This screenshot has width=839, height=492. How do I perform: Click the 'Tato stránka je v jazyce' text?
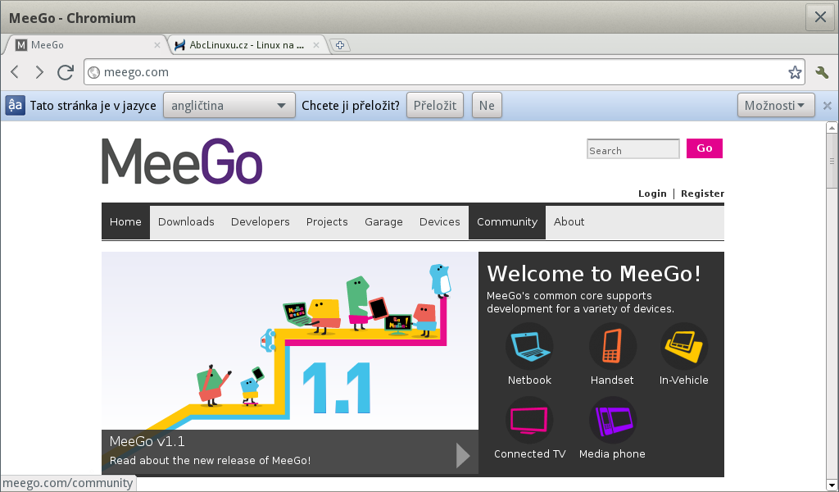click(x=93, y=106)
